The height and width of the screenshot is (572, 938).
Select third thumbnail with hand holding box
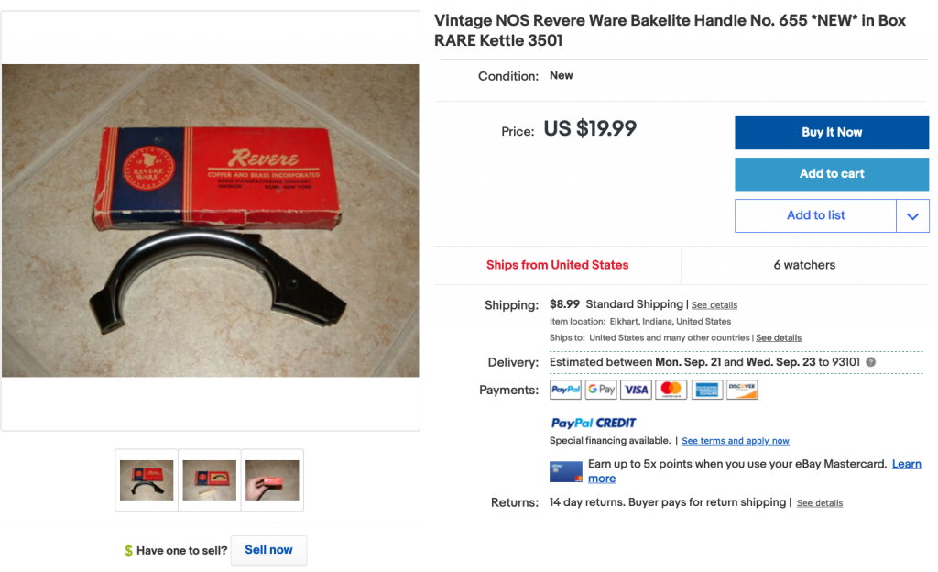272,479
